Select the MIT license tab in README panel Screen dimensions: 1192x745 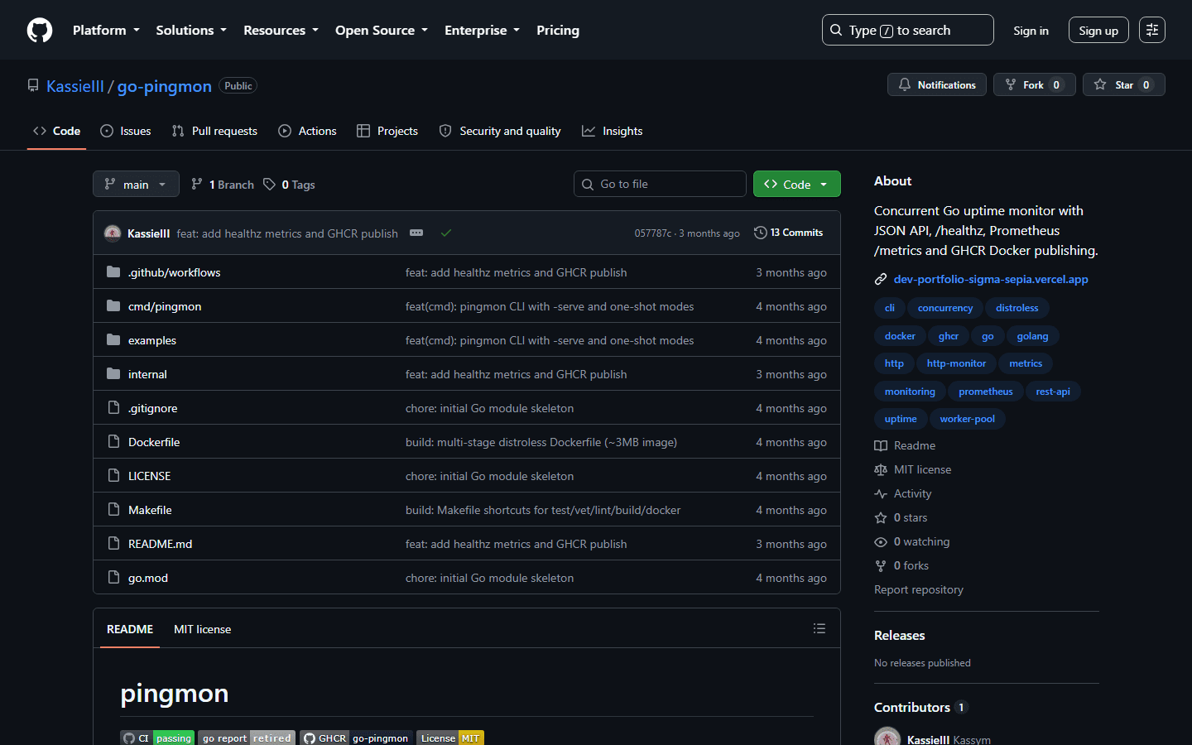pos(202,629)
